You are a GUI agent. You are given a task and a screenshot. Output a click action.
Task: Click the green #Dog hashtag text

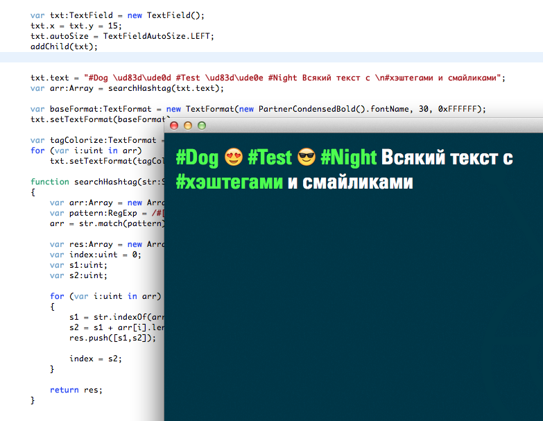(198, 158)
